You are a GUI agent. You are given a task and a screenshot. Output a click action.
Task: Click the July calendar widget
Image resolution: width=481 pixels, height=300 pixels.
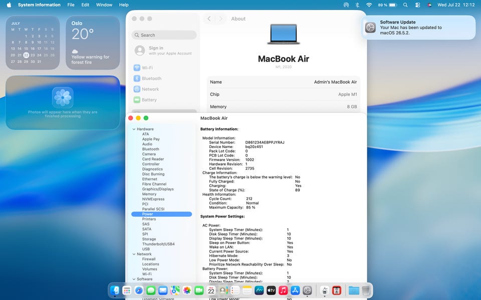coord(33,43)
